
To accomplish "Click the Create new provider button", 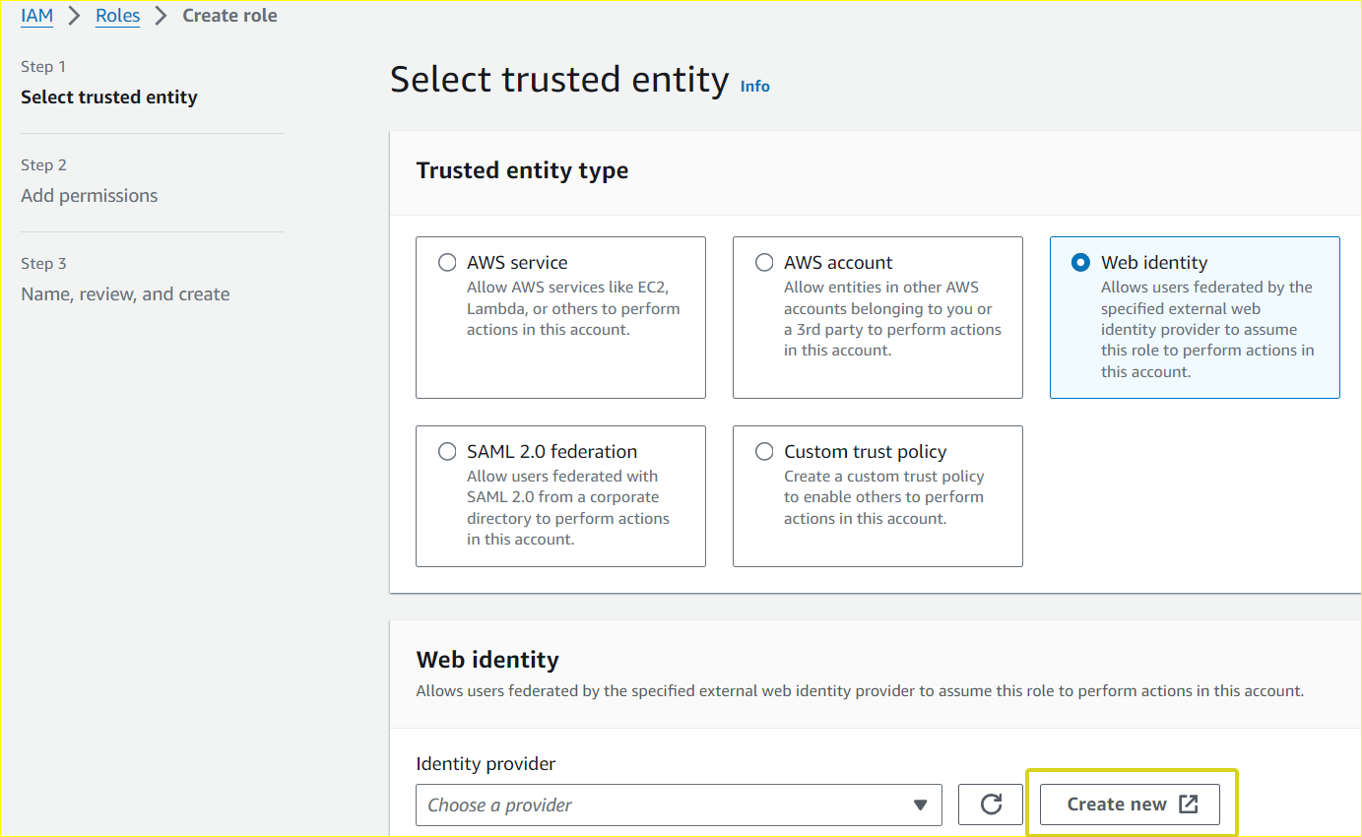I will pyautogui.click(x=1131, y=804).
